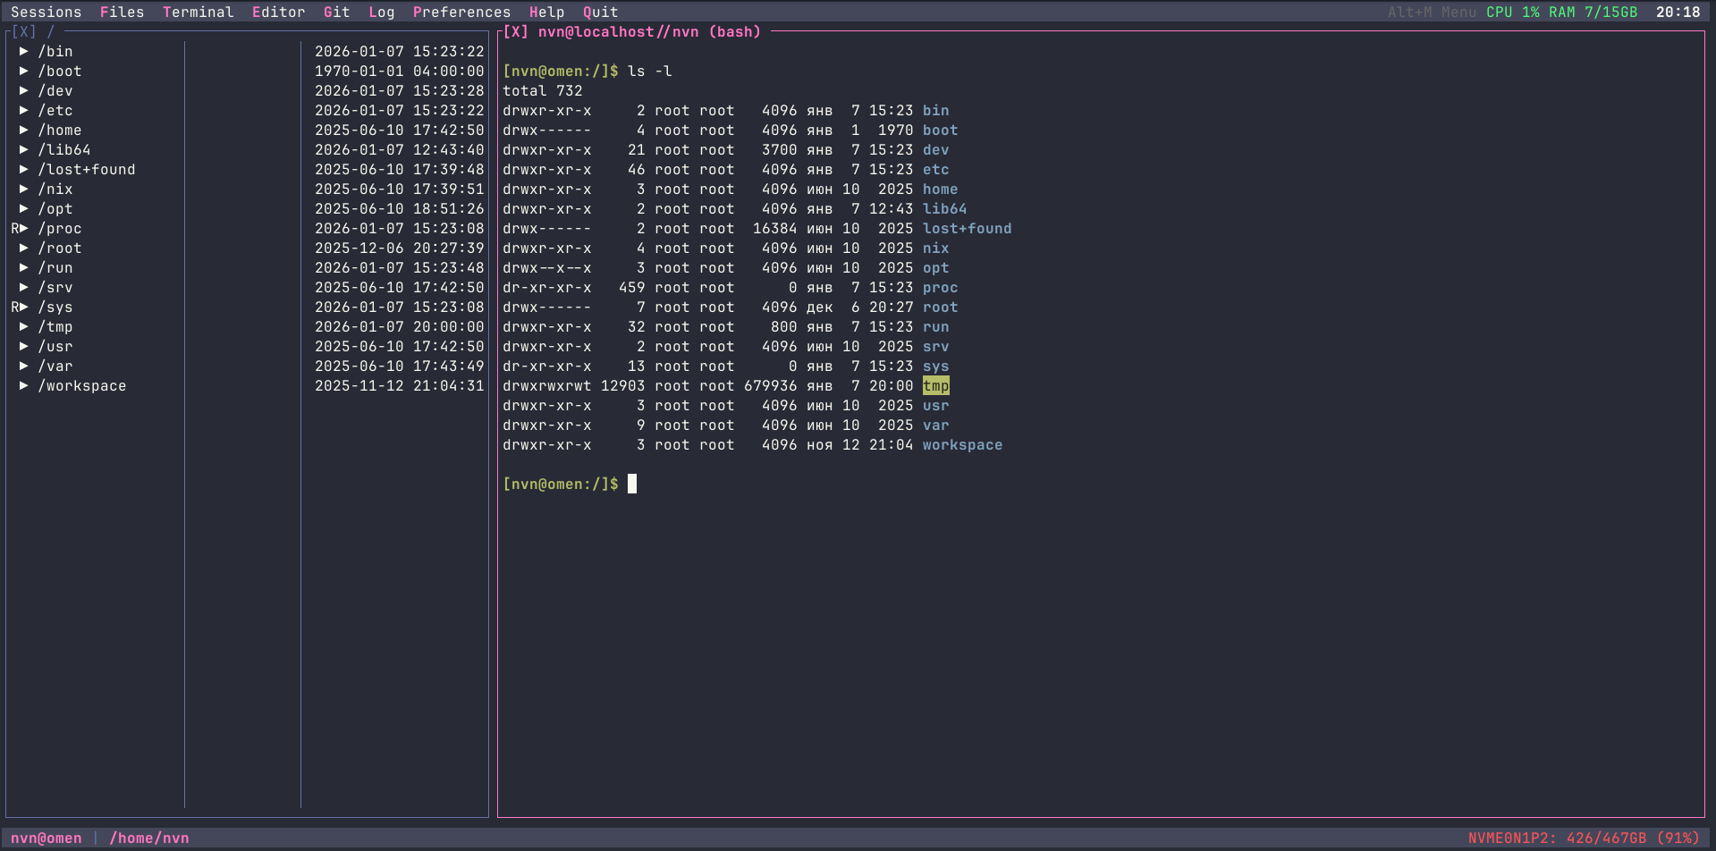Select the /lost+found folder in tree
The image size is (1716, 851).
pyautogui.click(x=87, y=169)
